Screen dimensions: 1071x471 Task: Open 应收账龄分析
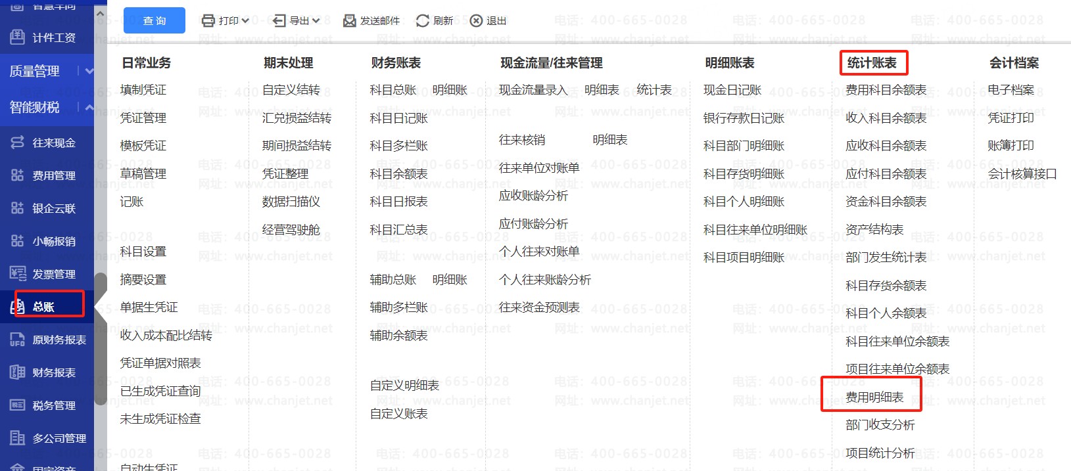533,196
